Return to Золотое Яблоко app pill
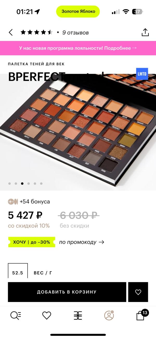The image size is (156, 339). click(x=78, y=11)
